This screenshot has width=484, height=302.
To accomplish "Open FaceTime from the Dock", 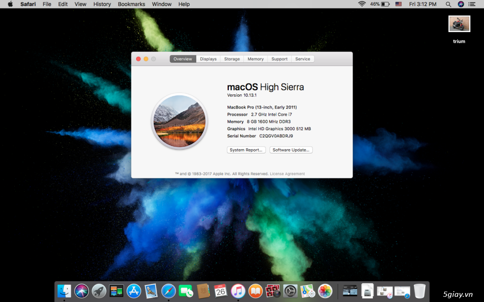I will 186,291.
